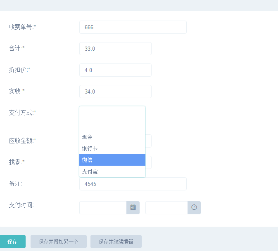Click 保存并继续编辑 button
The height and width of the screenshot is (251, 278).
[116, 242]
